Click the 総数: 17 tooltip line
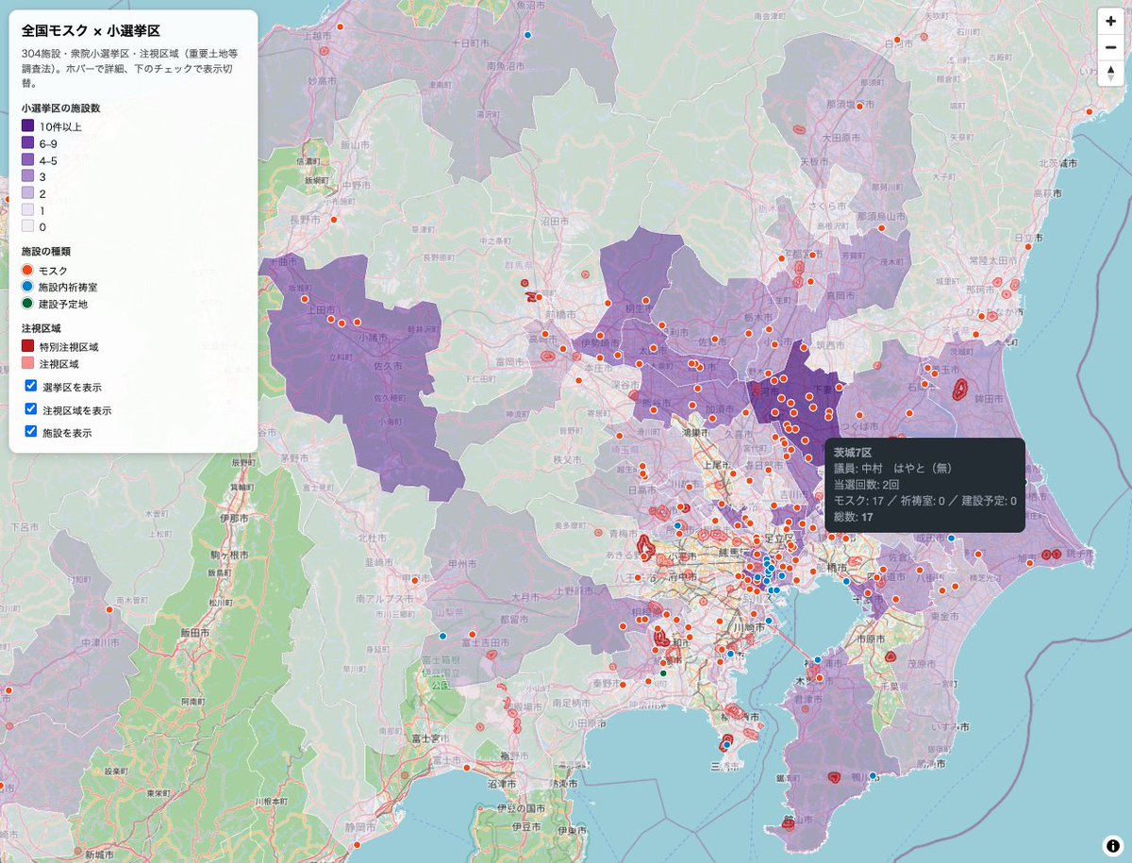Image resolution: width=1132 pixels, height=863 pixels. coord(854,517)
